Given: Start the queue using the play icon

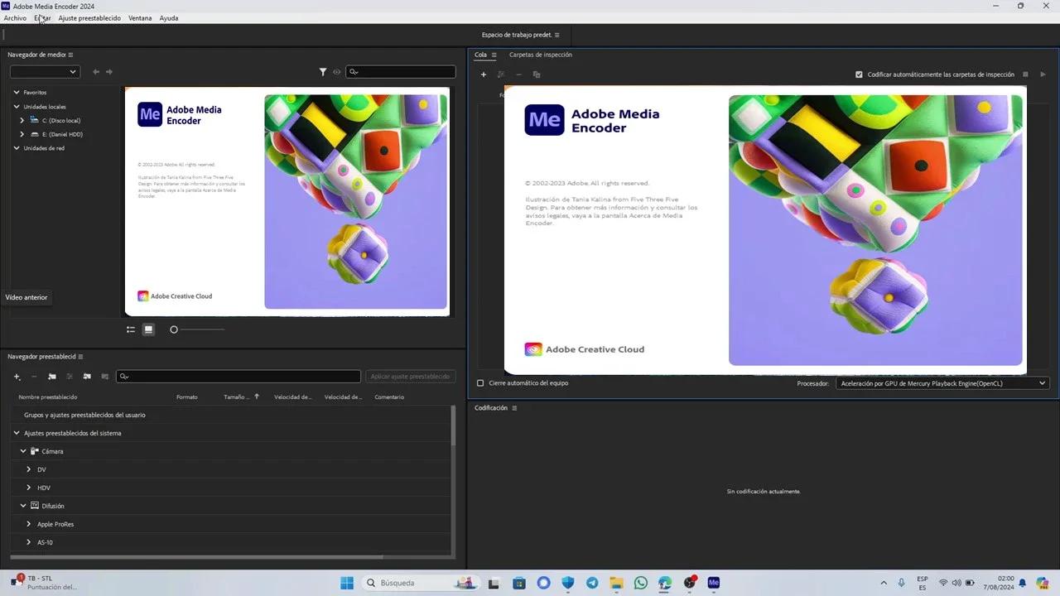Looking at the screenshot, I should (x=1043, y=74).
